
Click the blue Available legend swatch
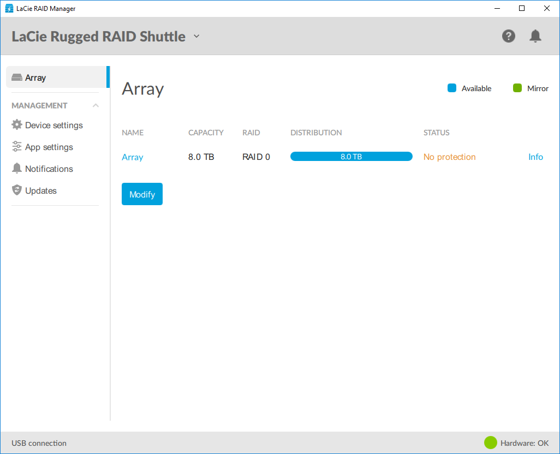pos(452,88)
